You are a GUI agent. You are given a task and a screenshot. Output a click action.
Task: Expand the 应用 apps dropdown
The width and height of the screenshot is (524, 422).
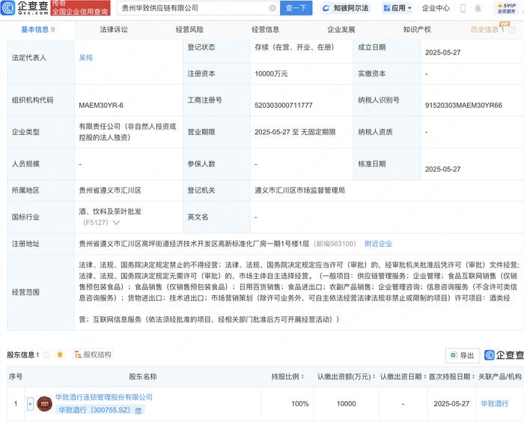point(397,8)
